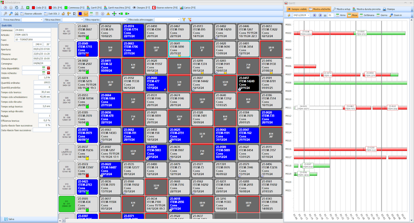Clear Data disponibilità with red minus button
The width and height of the screenshot is (414, 223).
(49, 68)
